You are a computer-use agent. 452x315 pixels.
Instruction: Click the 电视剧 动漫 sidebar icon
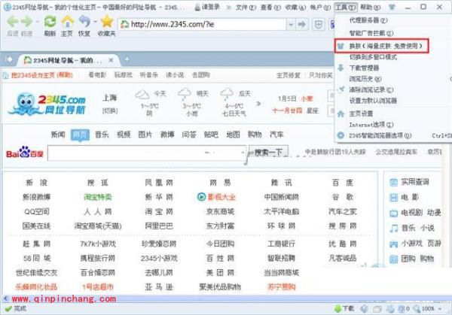[x=394, y=214]
